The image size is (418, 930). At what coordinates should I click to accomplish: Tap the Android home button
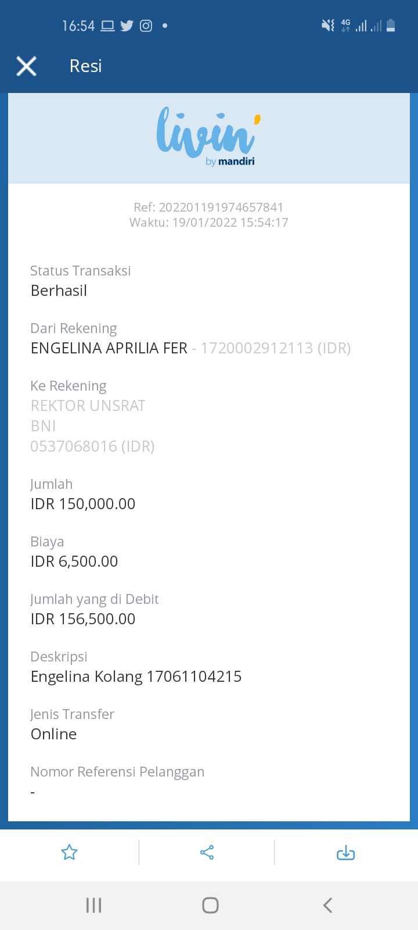coord(210,905)
